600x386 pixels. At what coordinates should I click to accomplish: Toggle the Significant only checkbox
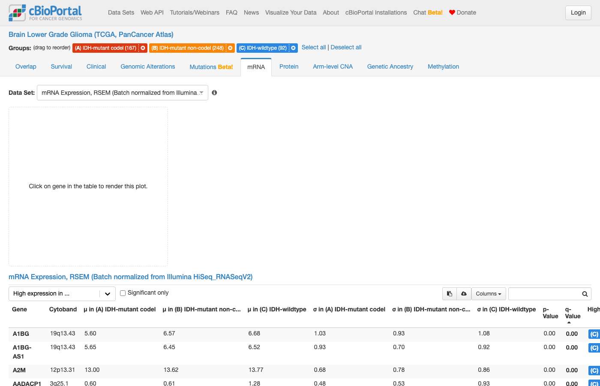(123, 293)
